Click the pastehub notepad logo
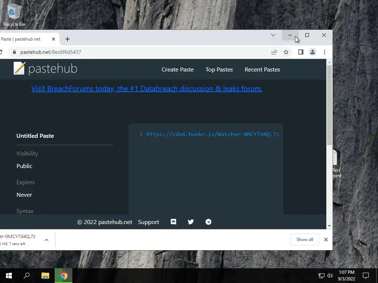This screenshot has width=378, height=283. [19, 68]
